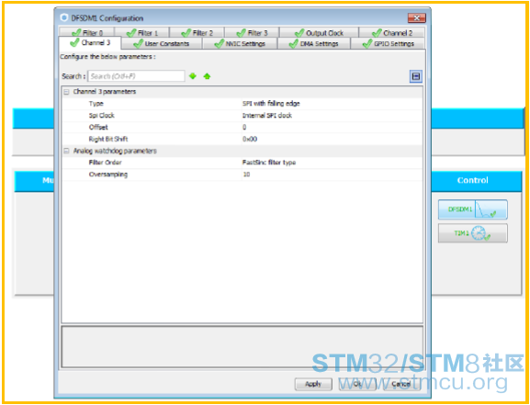Select the Channel 3 tab

90,43
